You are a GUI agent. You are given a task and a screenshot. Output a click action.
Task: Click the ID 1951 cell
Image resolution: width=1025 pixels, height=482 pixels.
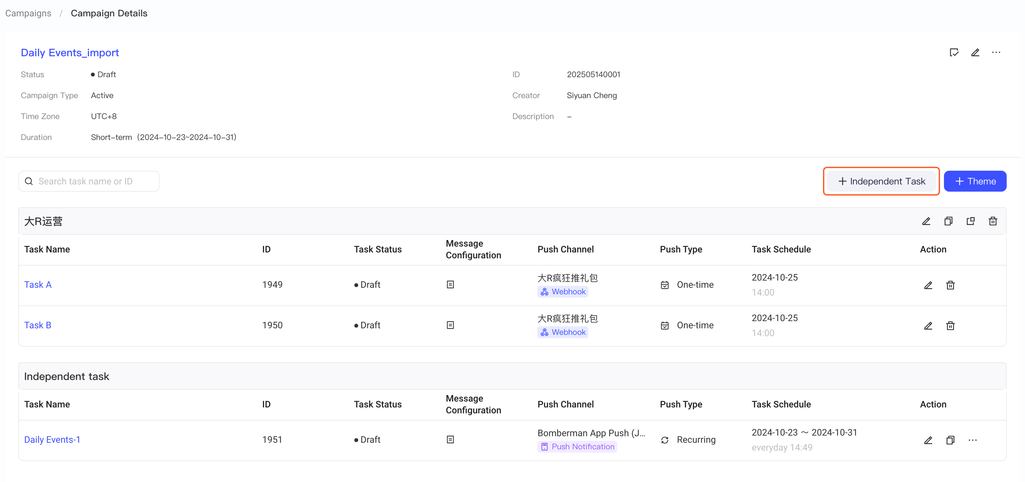(x=272, y=439)
